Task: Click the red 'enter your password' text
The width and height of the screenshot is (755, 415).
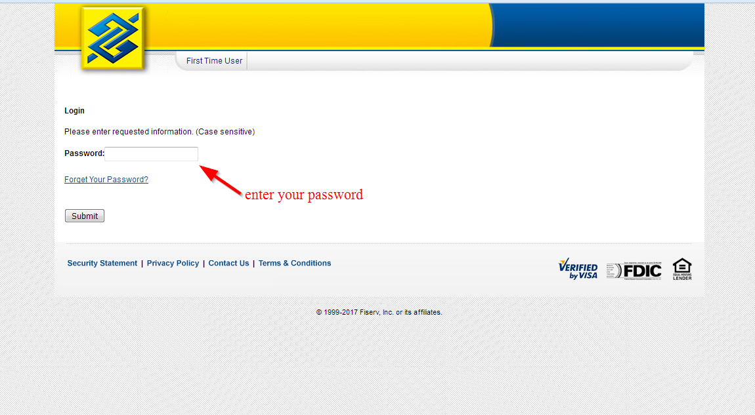Action: (304, 195)
